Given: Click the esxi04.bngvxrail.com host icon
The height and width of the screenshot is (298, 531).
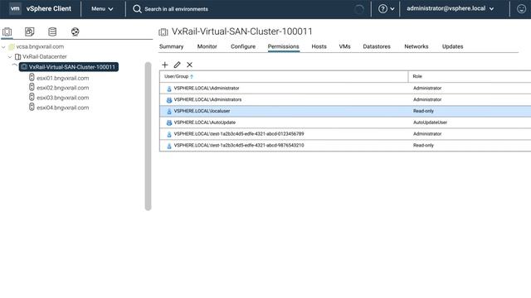Looking at the screenshot, I should pos(32,107).
